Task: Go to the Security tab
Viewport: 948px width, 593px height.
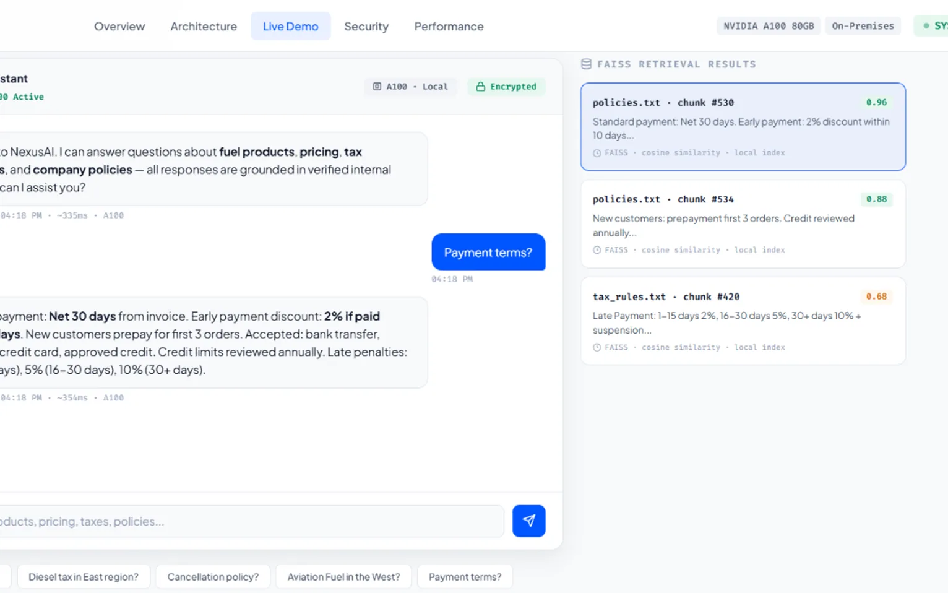Action: 366,26
